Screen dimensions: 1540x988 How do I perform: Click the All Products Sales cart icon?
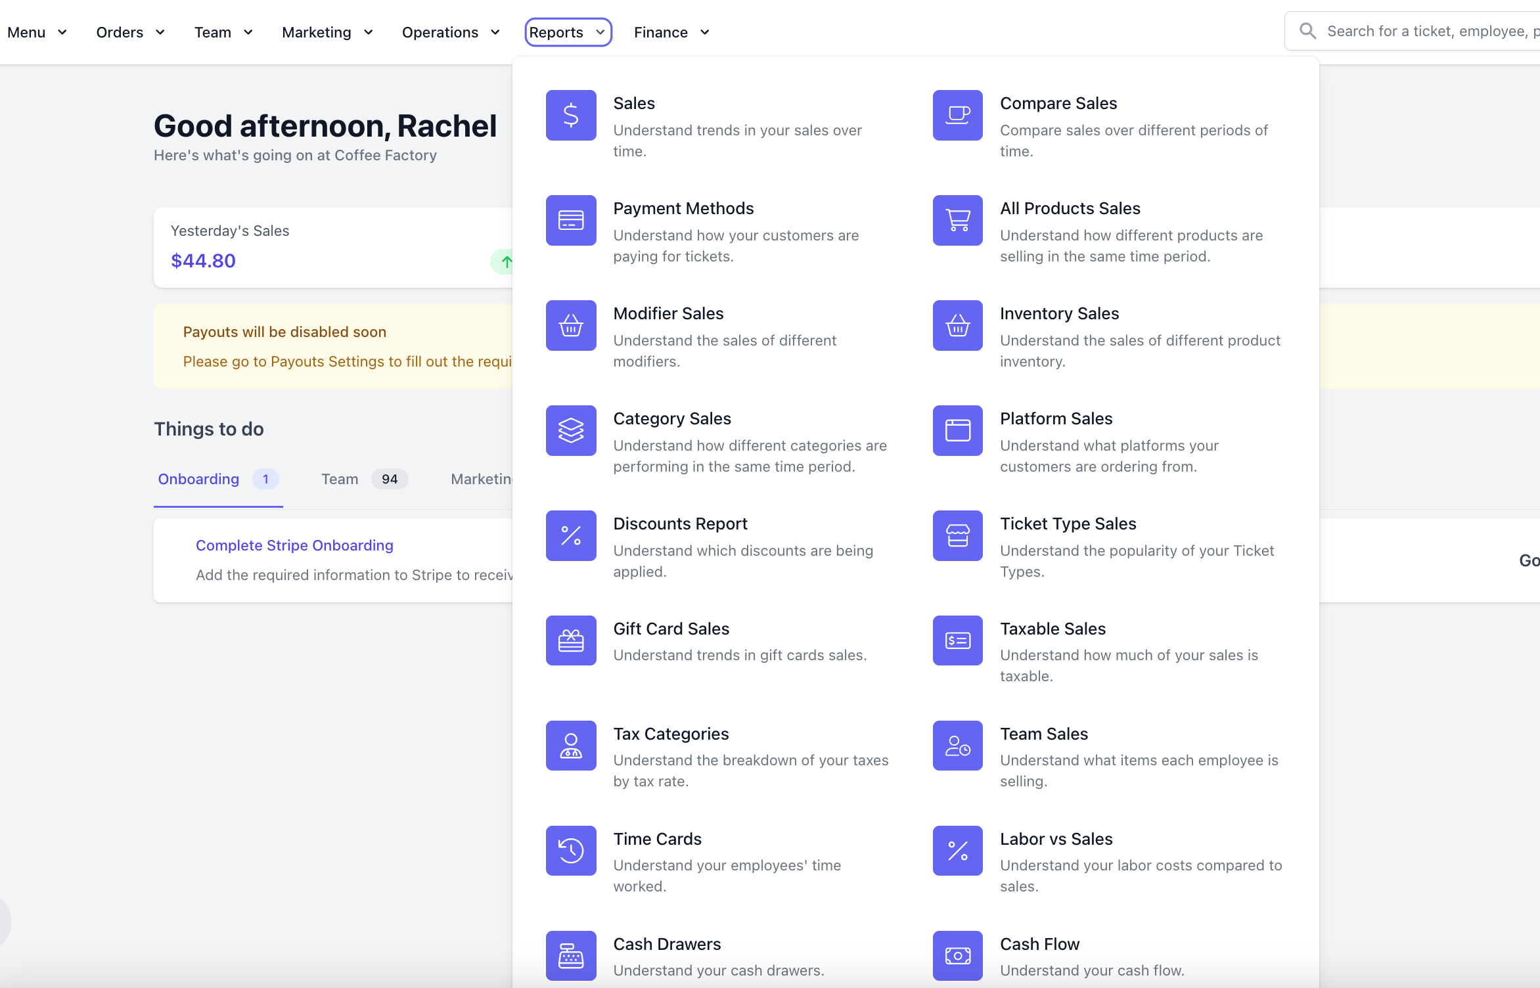[x=957, y=220]
